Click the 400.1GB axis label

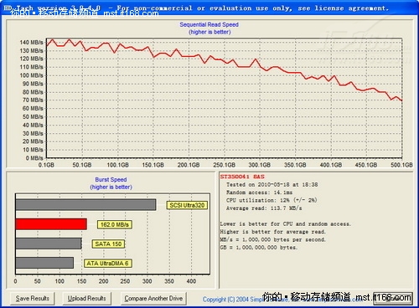click(331, 165)
